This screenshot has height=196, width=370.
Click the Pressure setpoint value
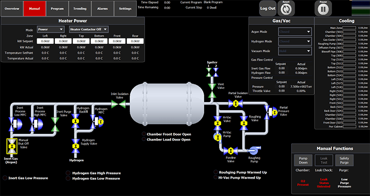coord(282,86)
